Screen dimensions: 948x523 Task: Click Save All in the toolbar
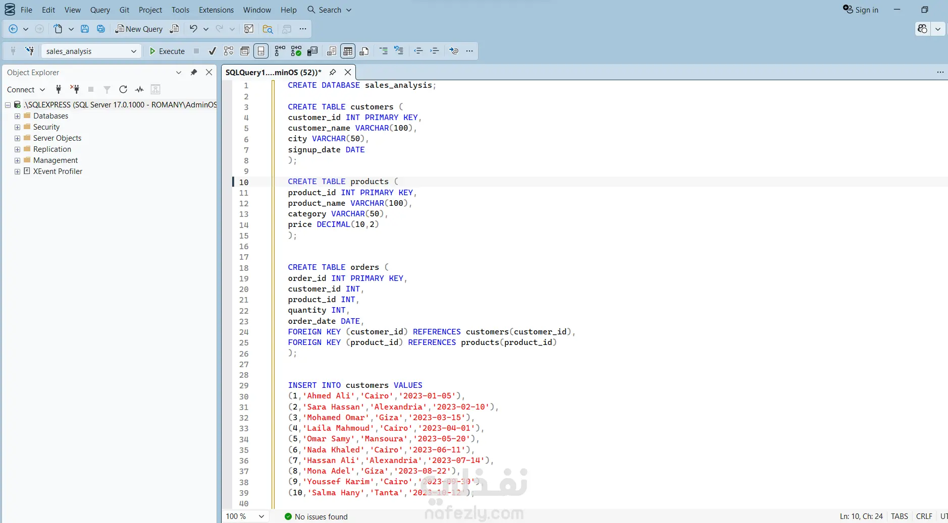tap(101, 29)
